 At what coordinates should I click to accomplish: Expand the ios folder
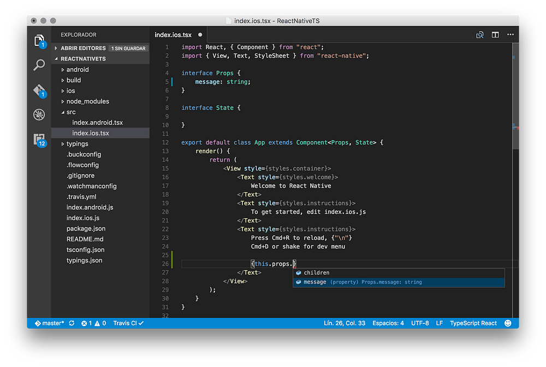[100, 91]
